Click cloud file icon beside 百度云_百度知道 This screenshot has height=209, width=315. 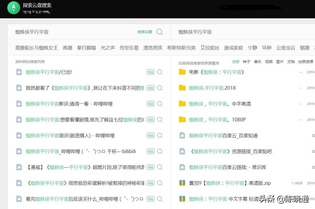(182, 136)
